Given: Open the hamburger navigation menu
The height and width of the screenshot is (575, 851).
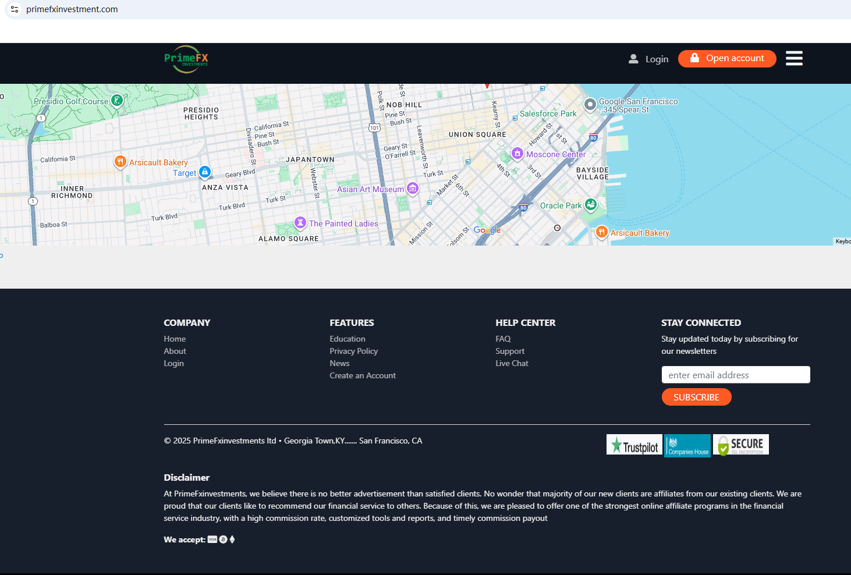Looking at the screenshot, I should coord(794,58).
